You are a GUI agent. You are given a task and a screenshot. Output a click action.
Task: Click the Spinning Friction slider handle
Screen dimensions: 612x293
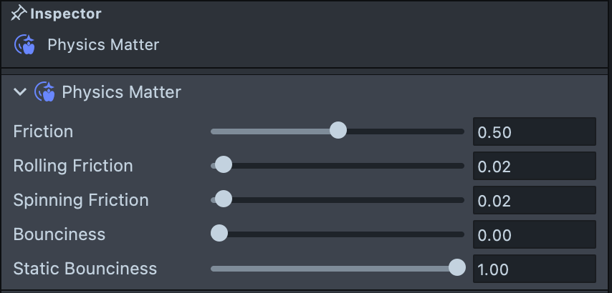(224, 199)
